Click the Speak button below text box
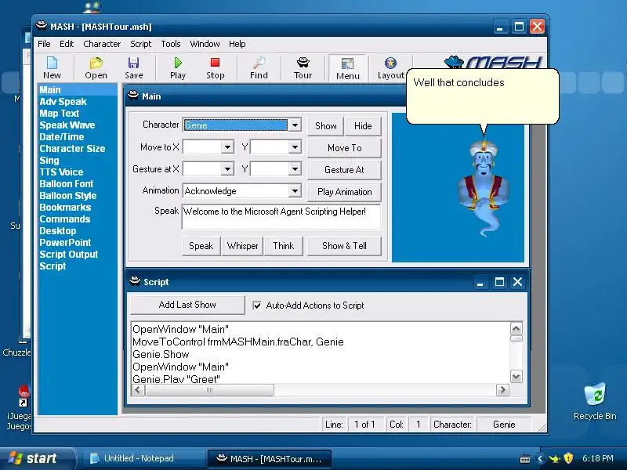627x470 pixels. [201, 246]
